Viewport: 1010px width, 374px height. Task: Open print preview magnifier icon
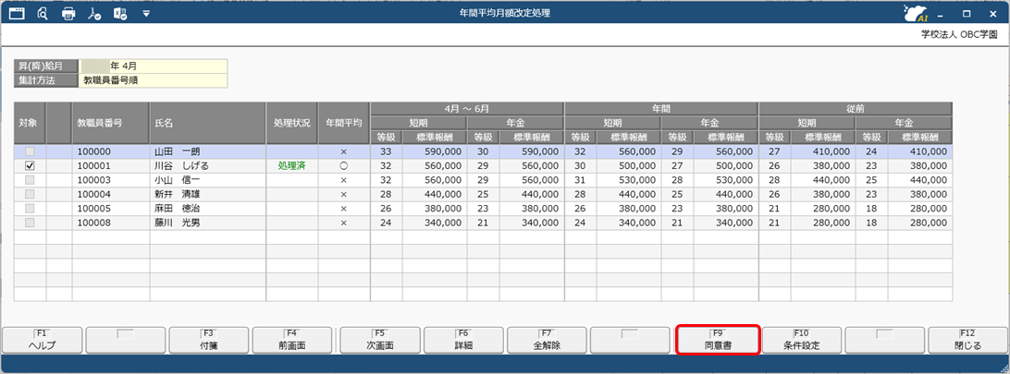pos(43,13)
